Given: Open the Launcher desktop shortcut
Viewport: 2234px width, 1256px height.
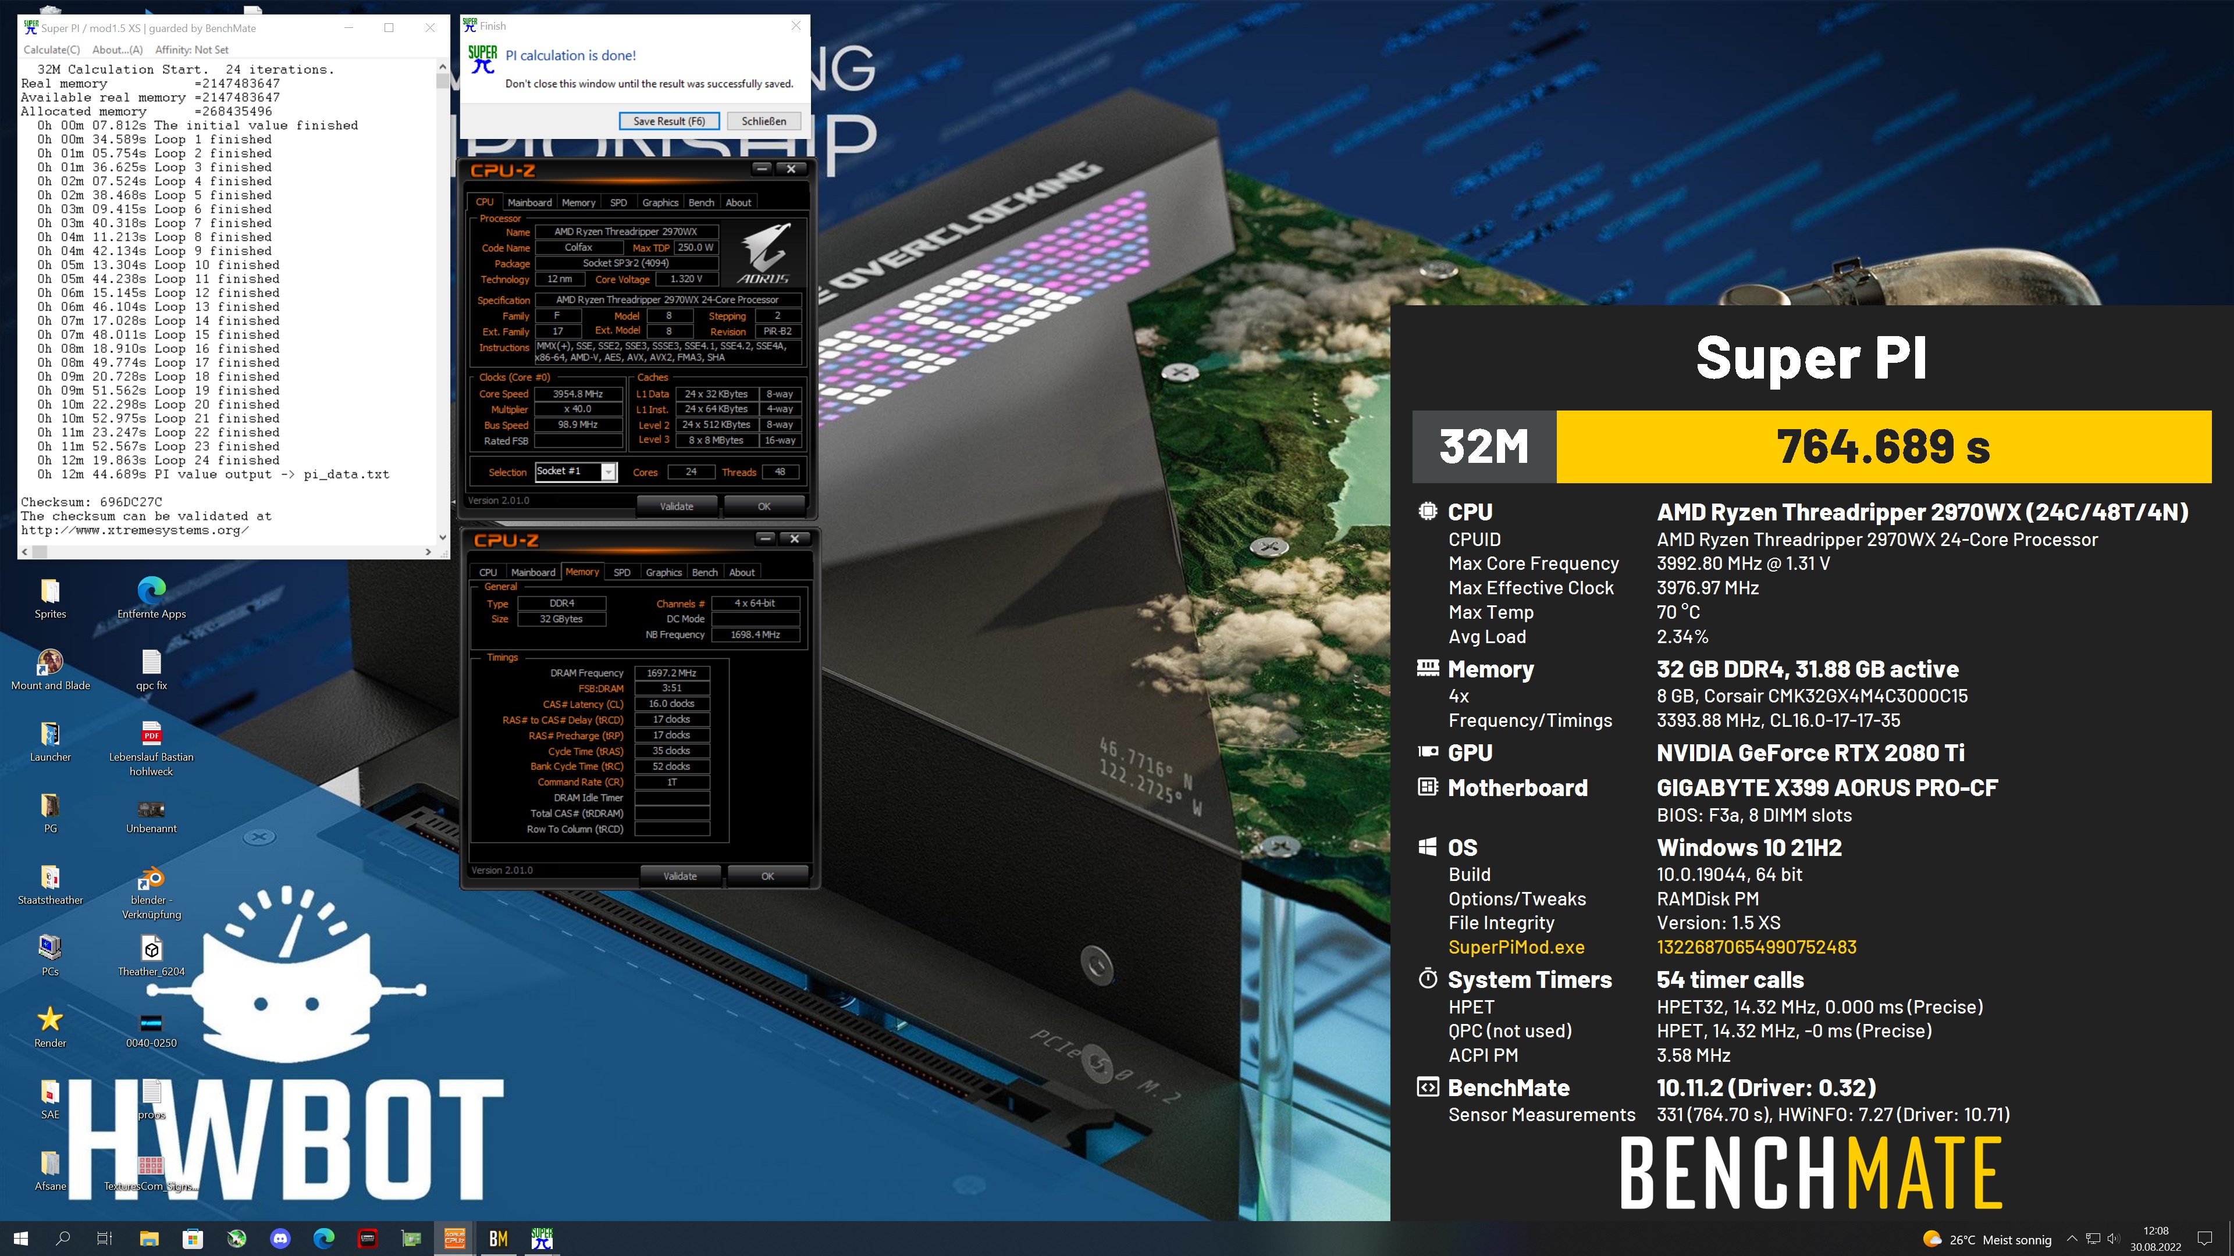Looking at the screenshot, I should (50, 741).
